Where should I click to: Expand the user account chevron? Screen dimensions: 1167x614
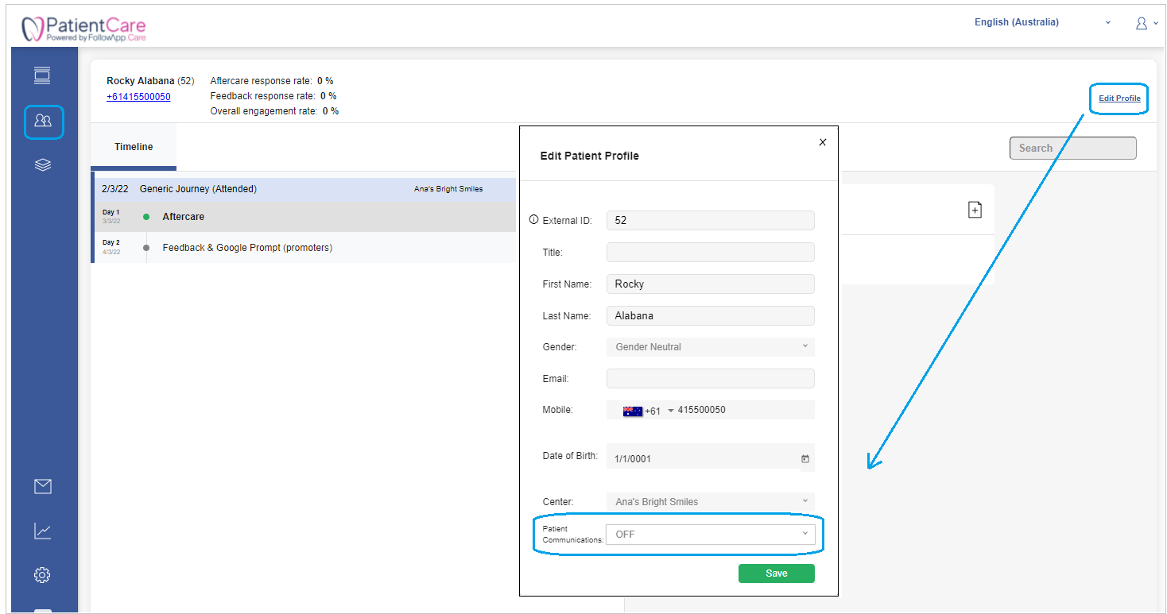pyautogui.click(x=1154, y=24)
